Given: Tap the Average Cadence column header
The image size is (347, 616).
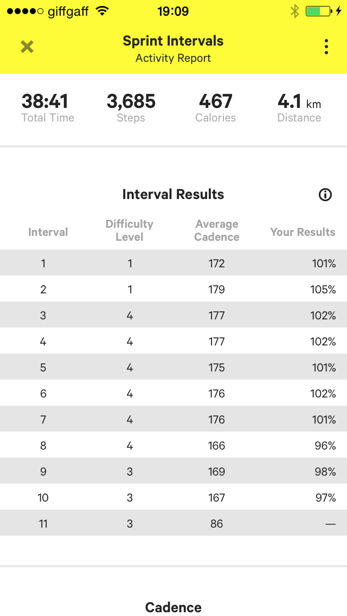Looking at the screenshot, I should click(216, 230).
